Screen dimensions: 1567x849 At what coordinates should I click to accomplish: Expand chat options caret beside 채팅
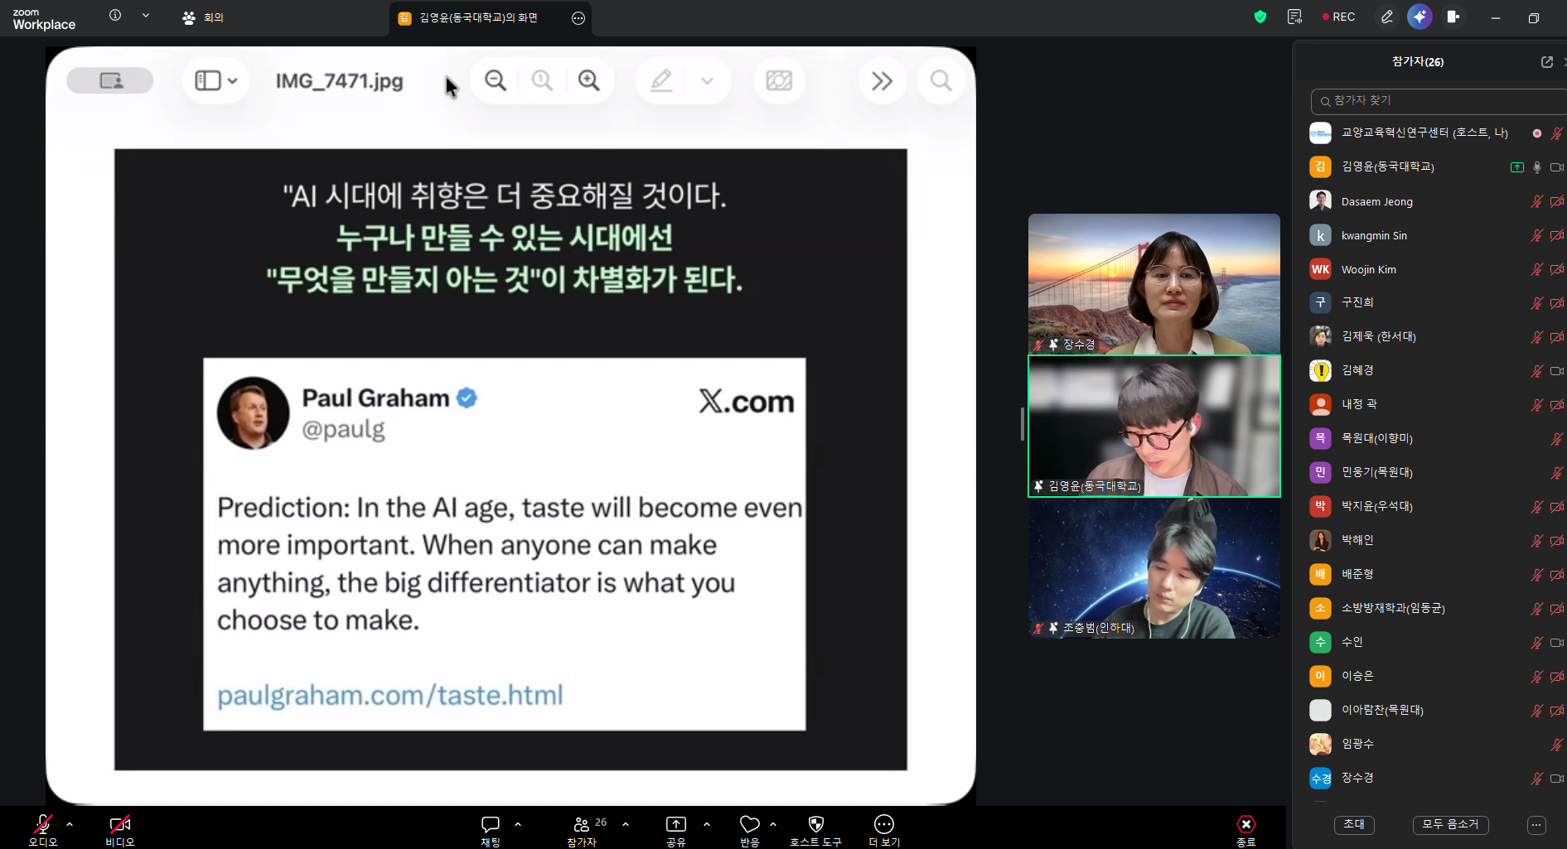pos(518,824)
